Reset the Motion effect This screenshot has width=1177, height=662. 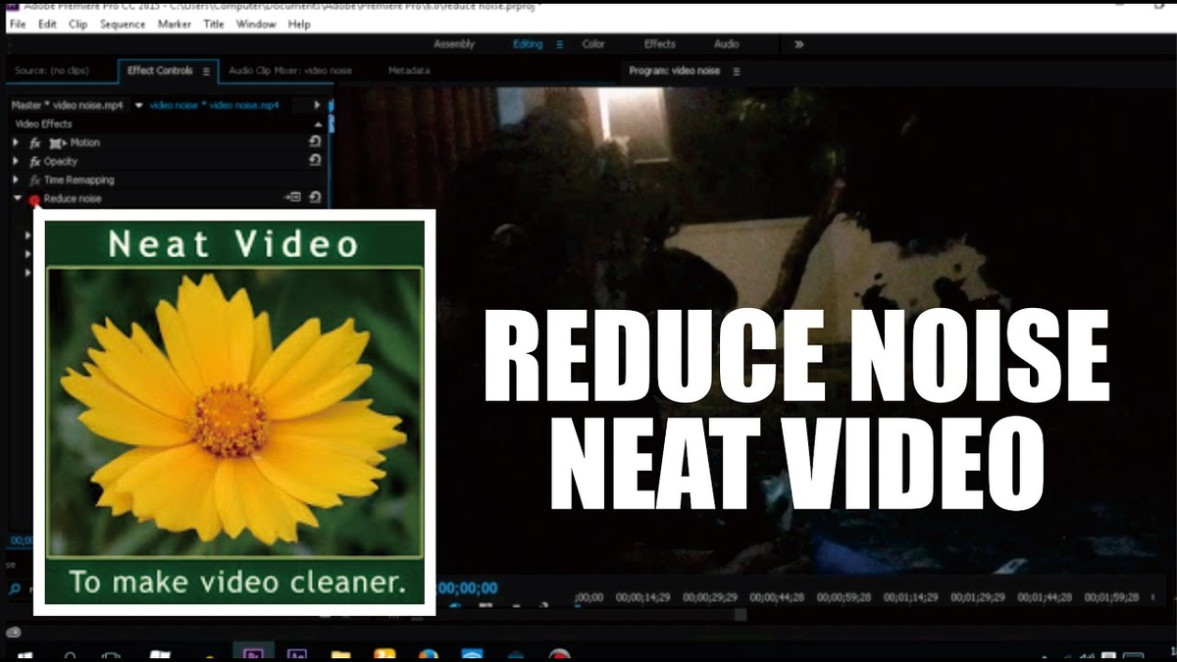tap(315, 143)
